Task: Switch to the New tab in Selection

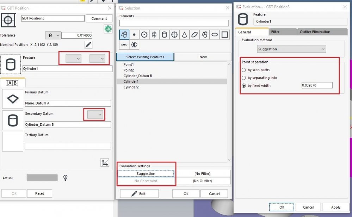Action: (203, 57)
